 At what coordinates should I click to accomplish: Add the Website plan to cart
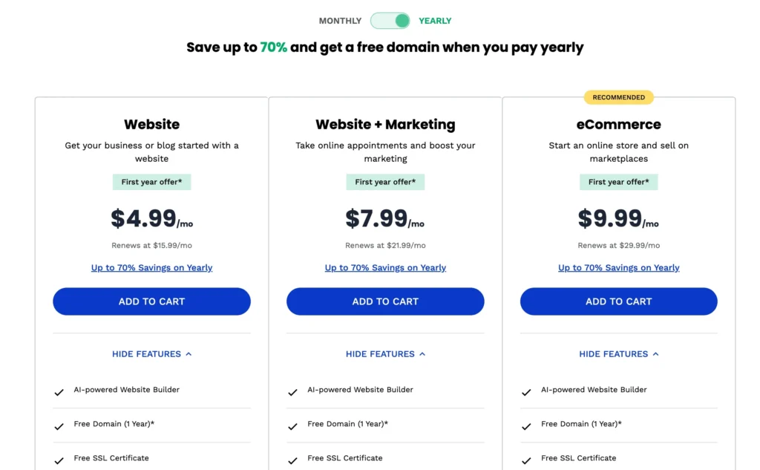tap(151, 301)
